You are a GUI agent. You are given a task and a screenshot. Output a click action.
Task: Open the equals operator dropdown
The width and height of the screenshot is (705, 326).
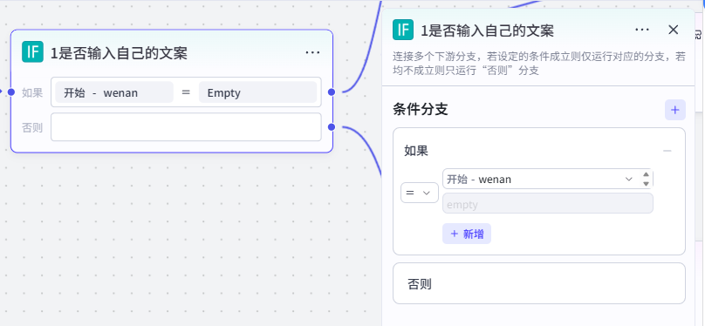tap(420, 193)
